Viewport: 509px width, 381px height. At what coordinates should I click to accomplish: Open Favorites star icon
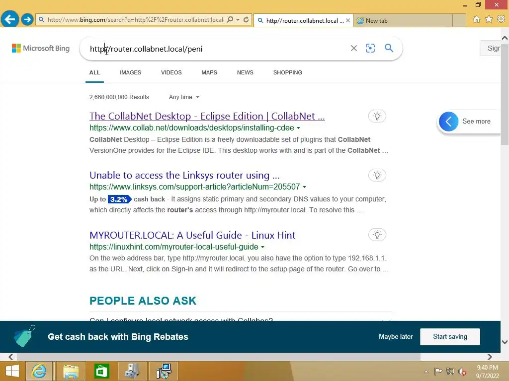pyautogui.click(x=489, y=19)
